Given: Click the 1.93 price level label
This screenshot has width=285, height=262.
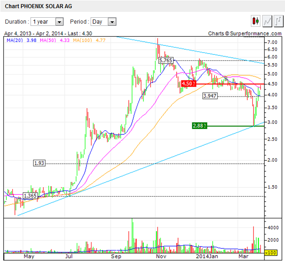Looking at the screenshot, I should pos(40,163).
